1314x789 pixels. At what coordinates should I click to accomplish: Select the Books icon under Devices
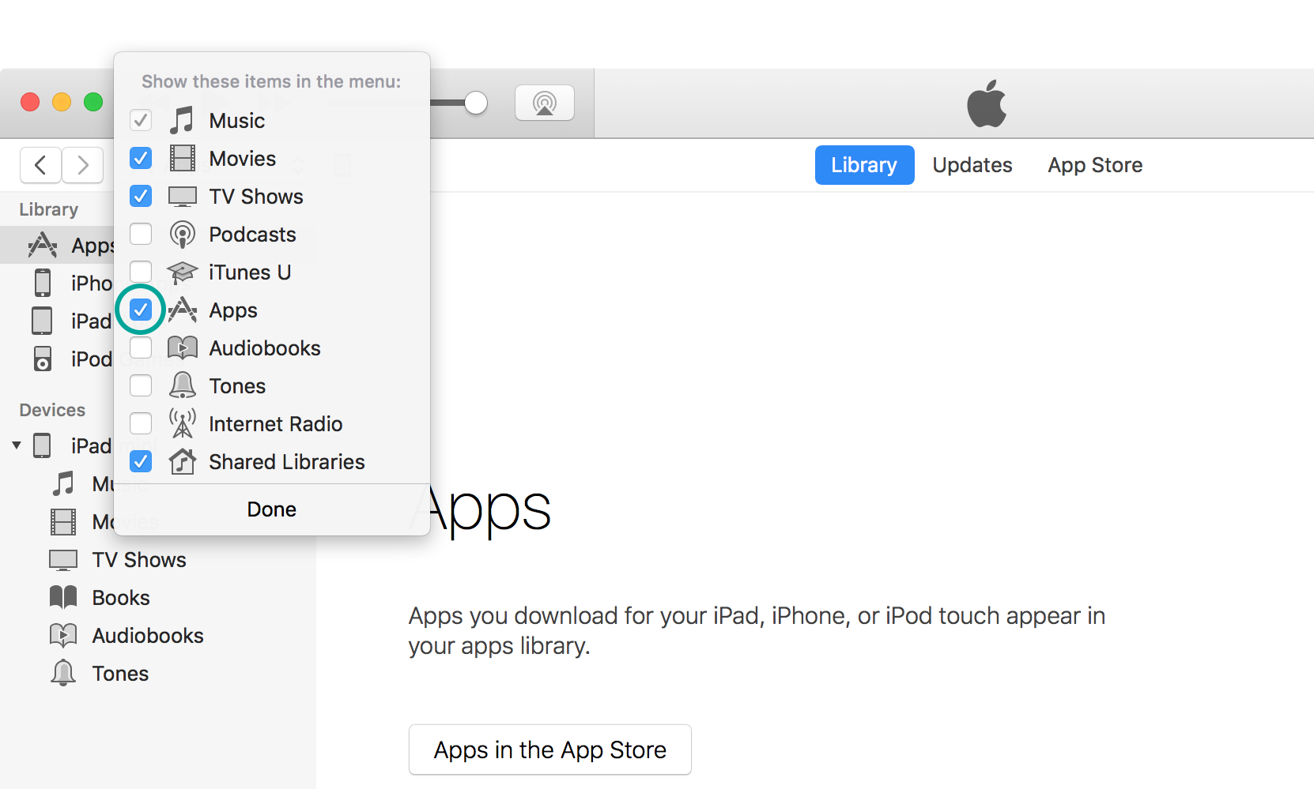63,598
